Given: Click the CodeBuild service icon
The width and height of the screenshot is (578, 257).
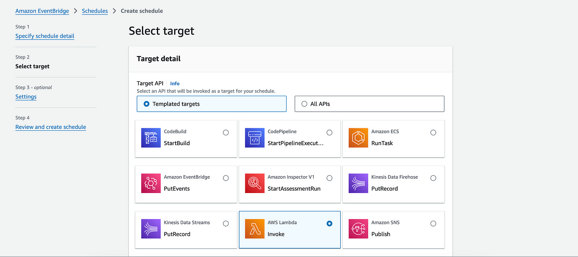Looking at the screenshot, I should tap(151, 138).
